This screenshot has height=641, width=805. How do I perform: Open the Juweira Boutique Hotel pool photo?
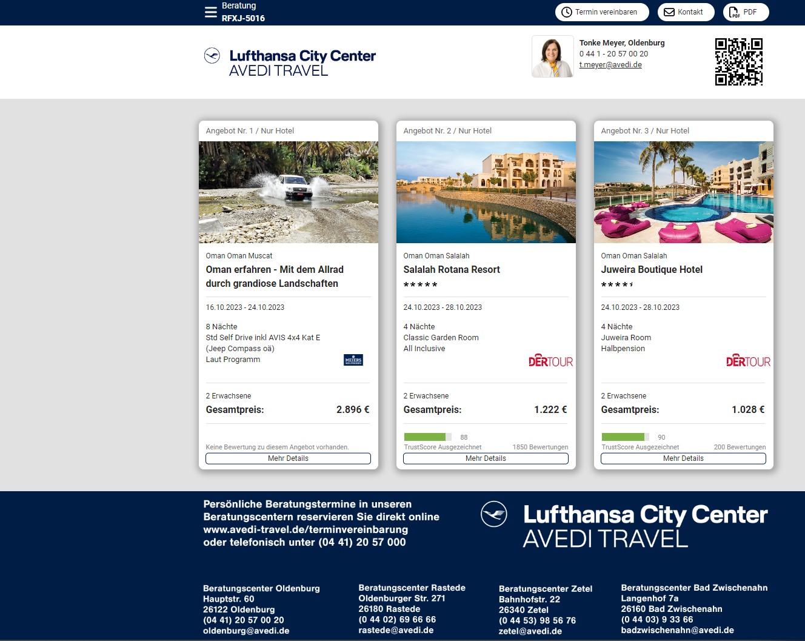click(683, 192)
